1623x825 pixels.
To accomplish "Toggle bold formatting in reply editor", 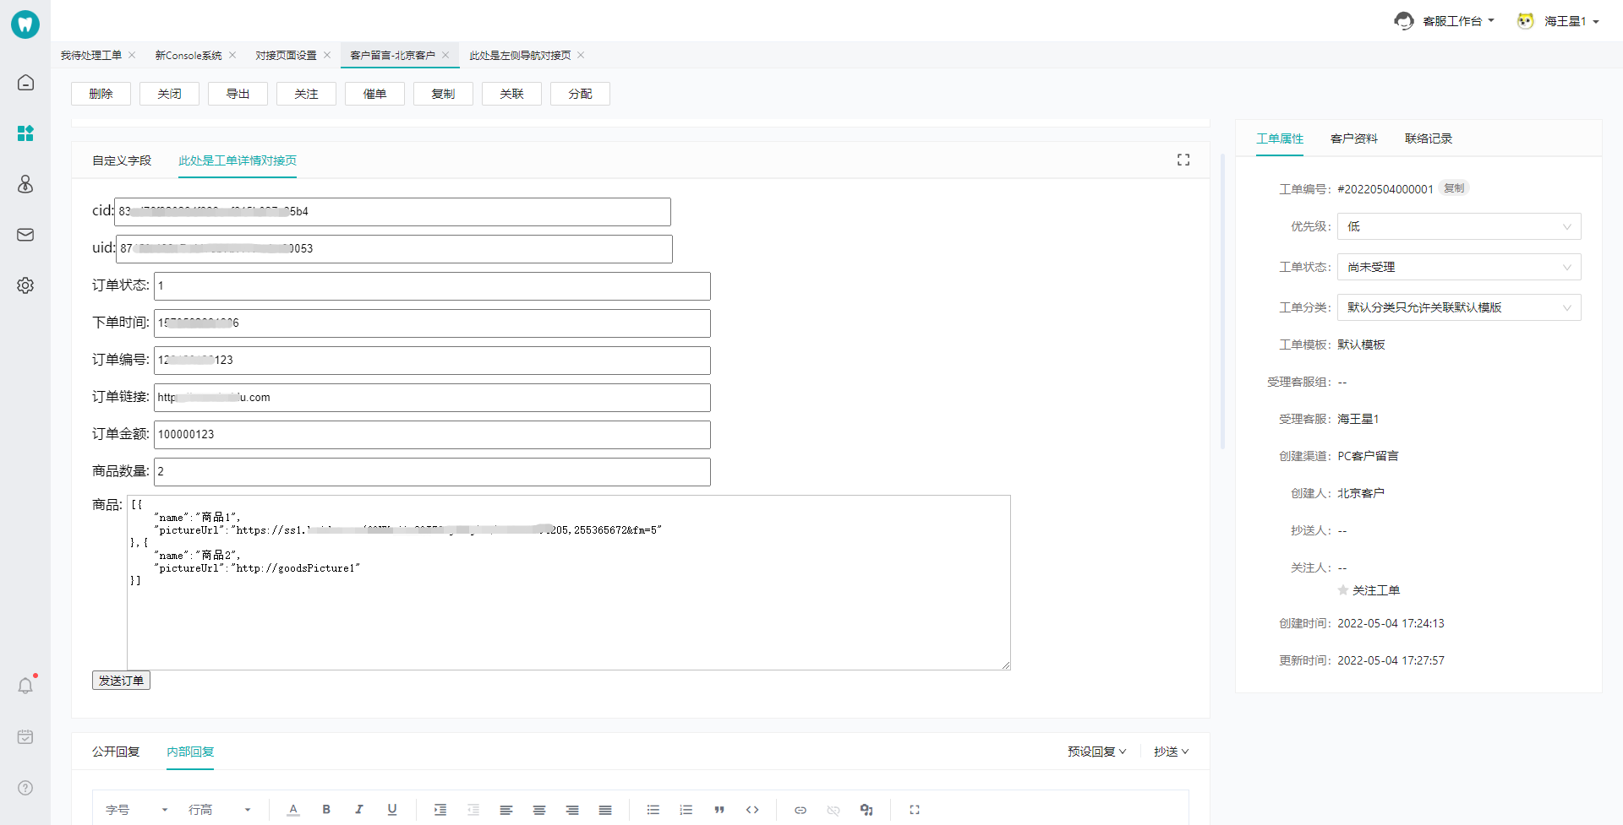I will [326, 810].
